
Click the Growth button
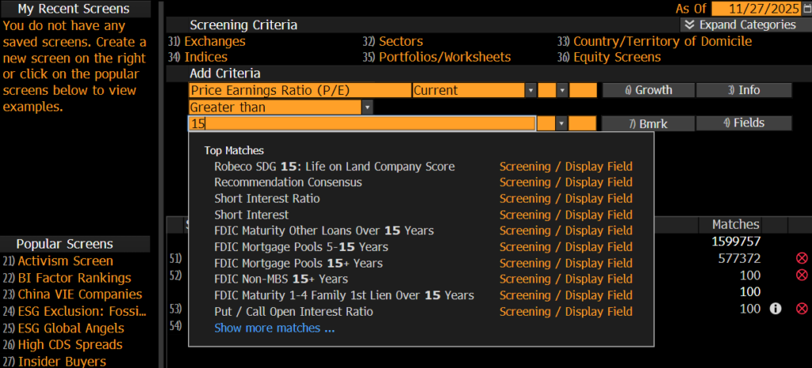647,90
